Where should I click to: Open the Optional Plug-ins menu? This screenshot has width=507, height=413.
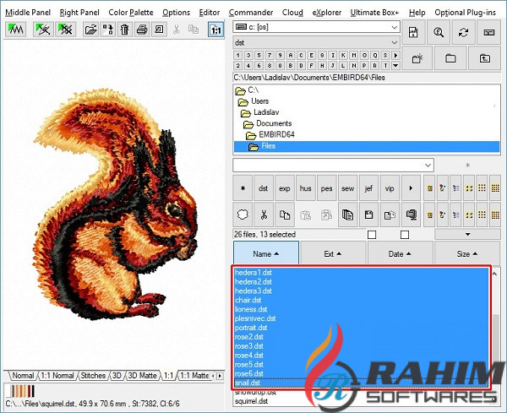point(465,13)
